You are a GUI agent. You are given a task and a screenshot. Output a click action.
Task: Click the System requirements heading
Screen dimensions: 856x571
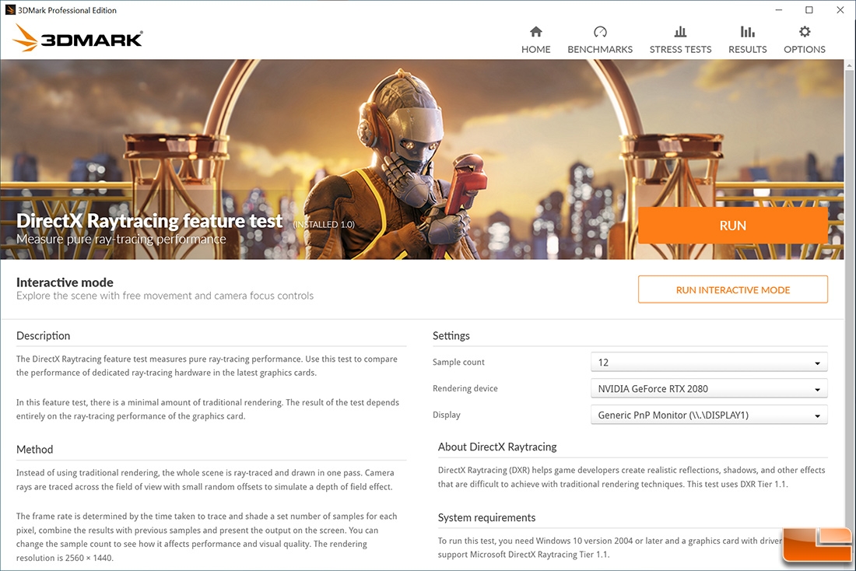(486, 517)
